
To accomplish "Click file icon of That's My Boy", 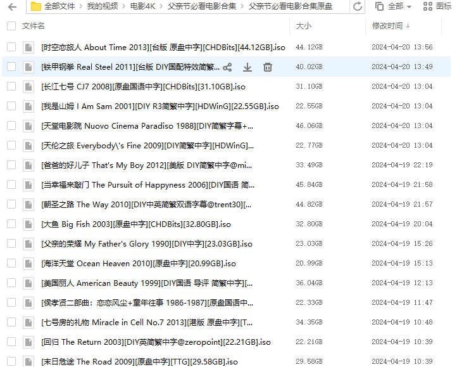I will (x=28, y=165).
